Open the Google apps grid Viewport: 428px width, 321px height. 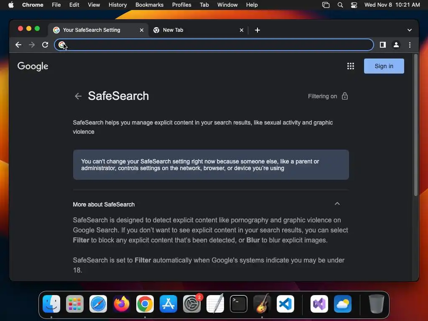pyautogui.click(x=351, y=66)
